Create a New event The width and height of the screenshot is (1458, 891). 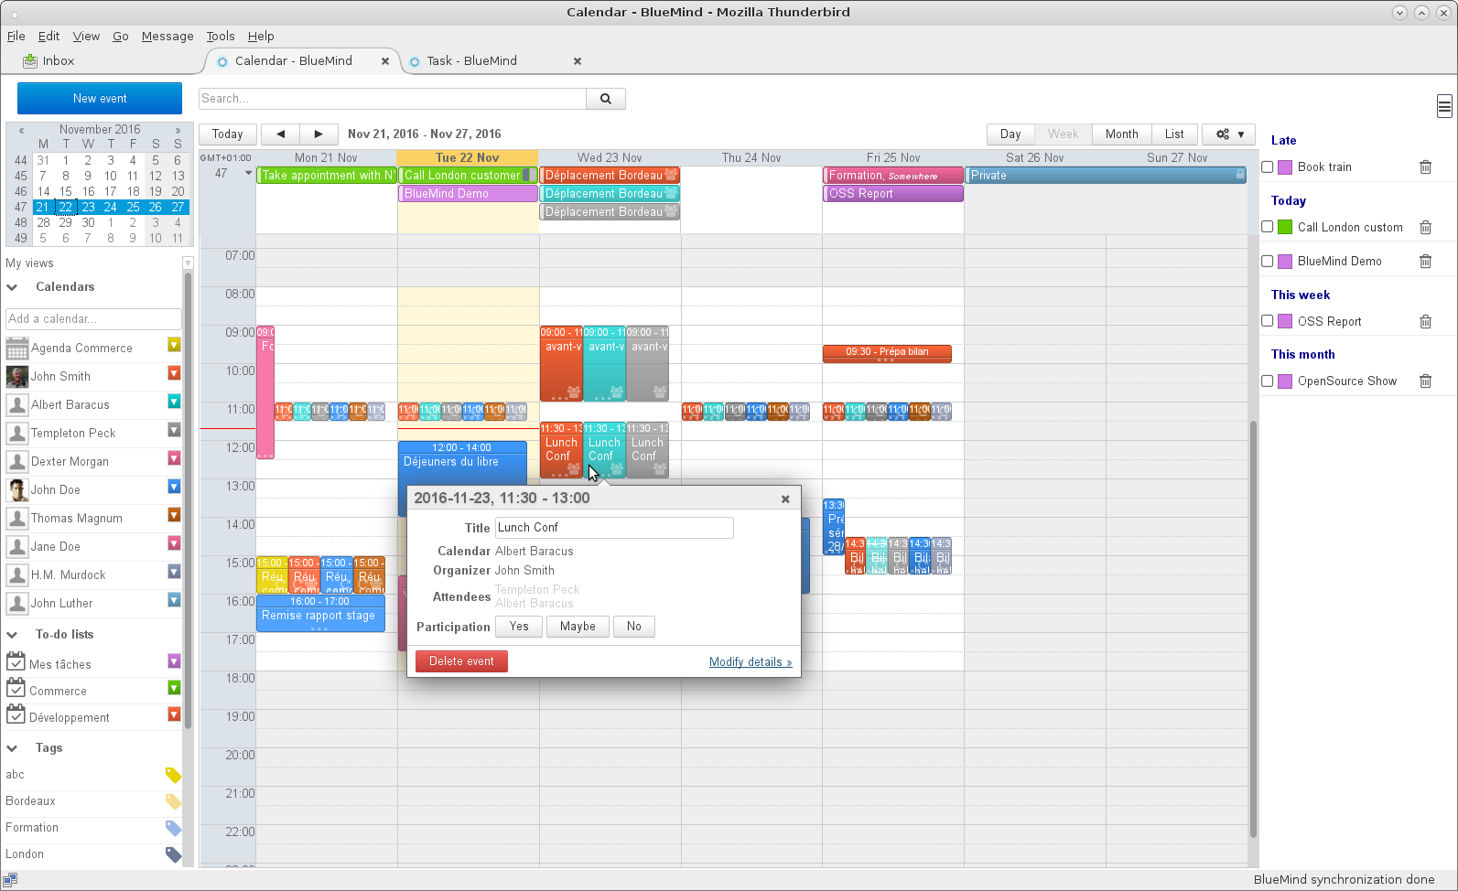(x=100, y=98)
